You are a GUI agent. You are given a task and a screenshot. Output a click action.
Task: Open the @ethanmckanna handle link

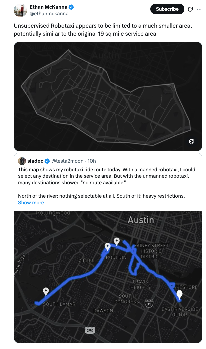(49, 14)
